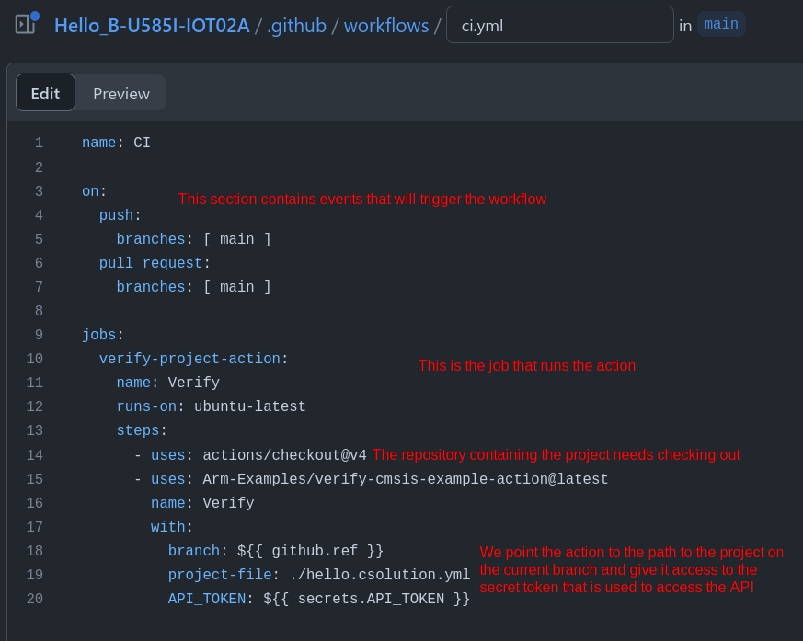Click the ubuntu-latest value in the editor
The width and height of the screenshot is (803, 641).
(249, 407)
